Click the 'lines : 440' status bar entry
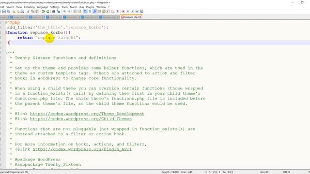310x174 pixels. click(186, 172)
